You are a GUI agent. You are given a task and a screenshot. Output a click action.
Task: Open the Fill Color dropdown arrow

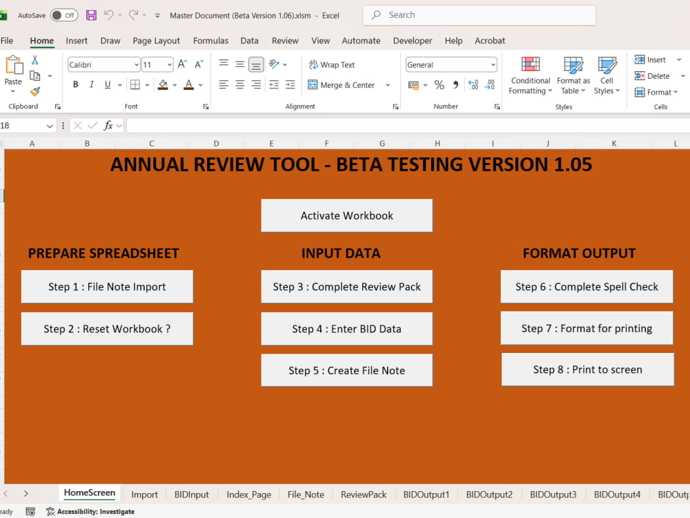[175, 85]
